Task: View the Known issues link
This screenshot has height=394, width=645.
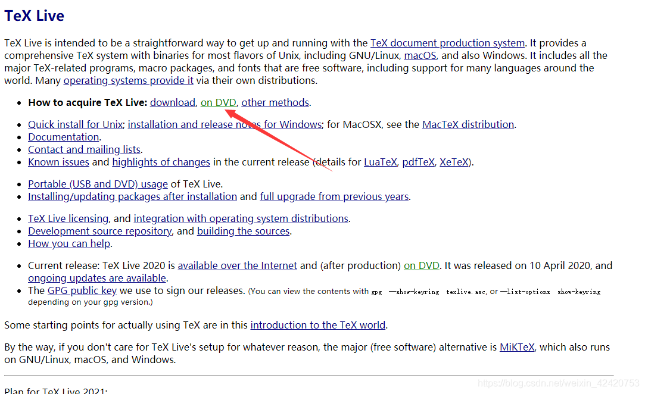Action: (x=58, y=162)
